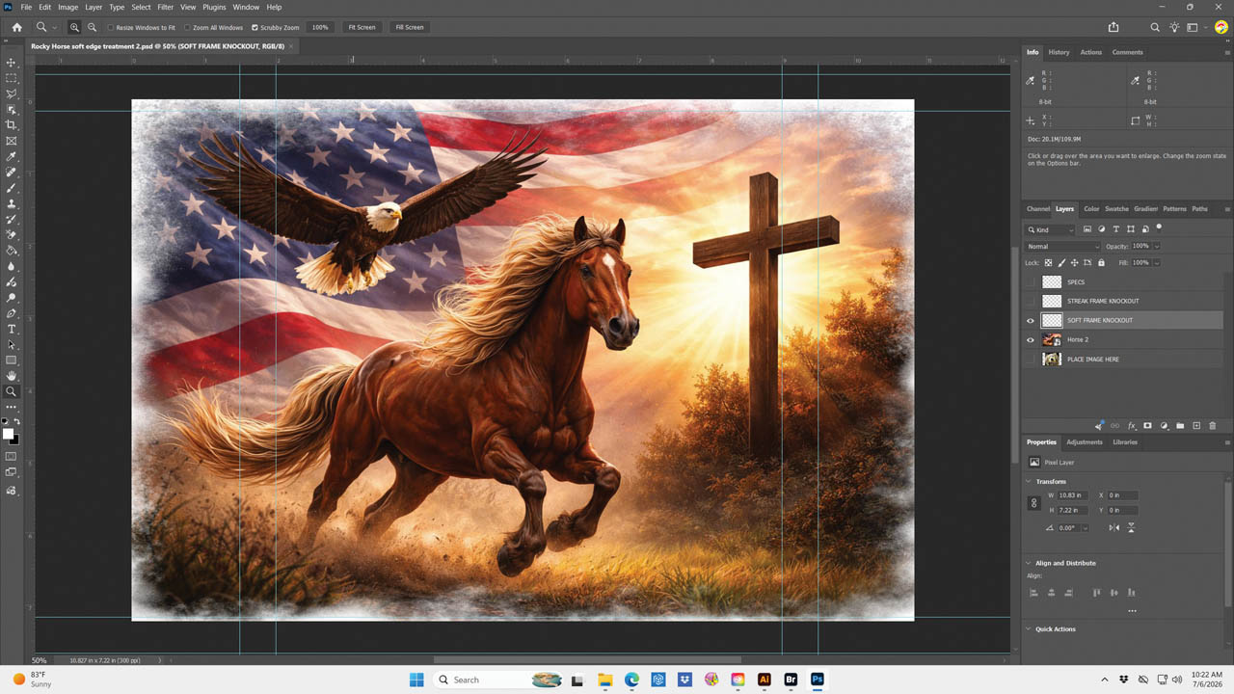
Task: Enable Resize Windows to Fit checkbox
Action: tap(111, 27)
